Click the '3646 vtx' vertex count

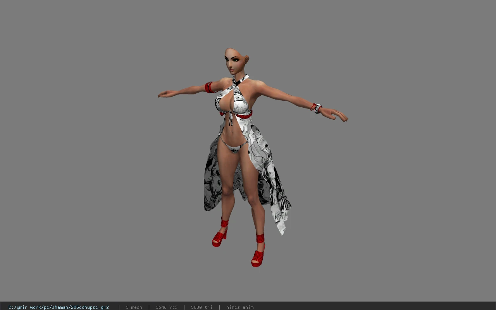coord(167,307)
